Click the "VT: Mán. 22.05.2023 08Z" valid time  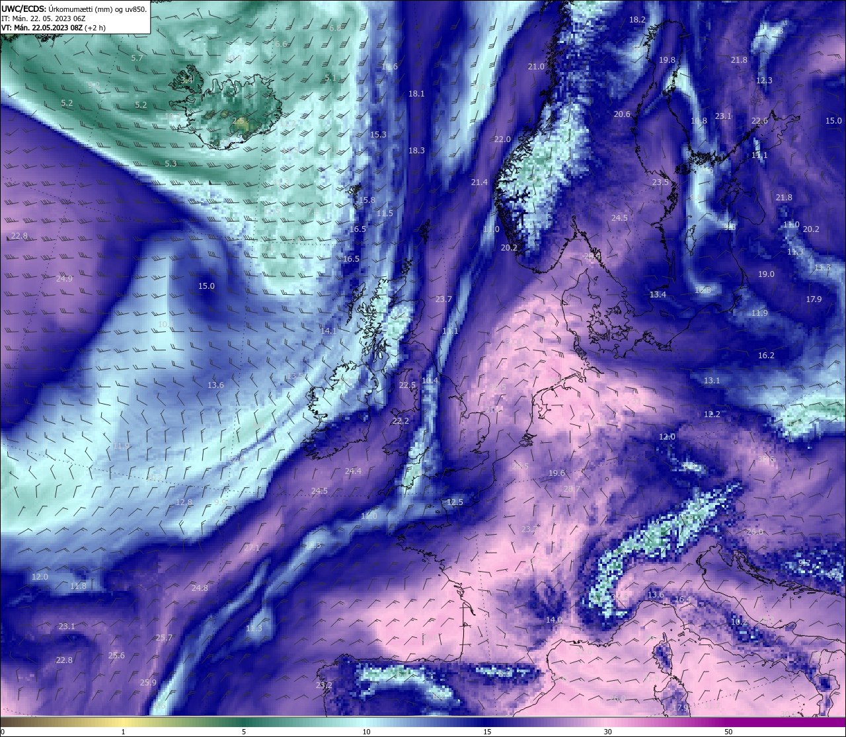tap(41, 28)
